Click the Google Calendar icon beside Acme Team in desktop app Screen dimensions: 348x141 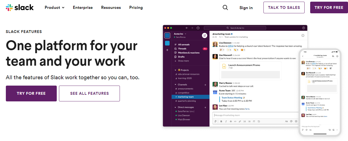point(215,92)
